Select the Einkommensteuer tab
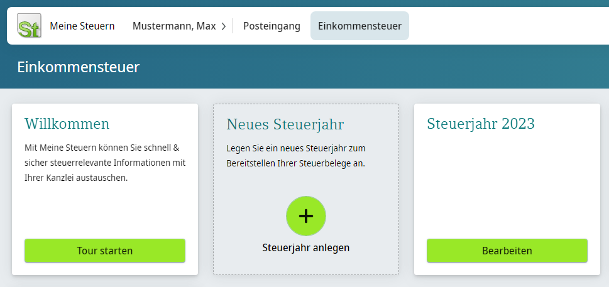 click(359, 26)
